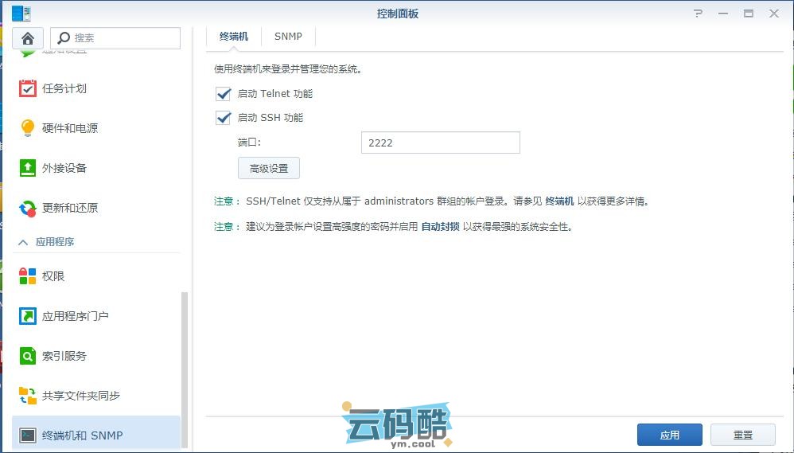Click the help question mark icon
The height and width of the screenshot is (453, 794).
pos(698,14)
